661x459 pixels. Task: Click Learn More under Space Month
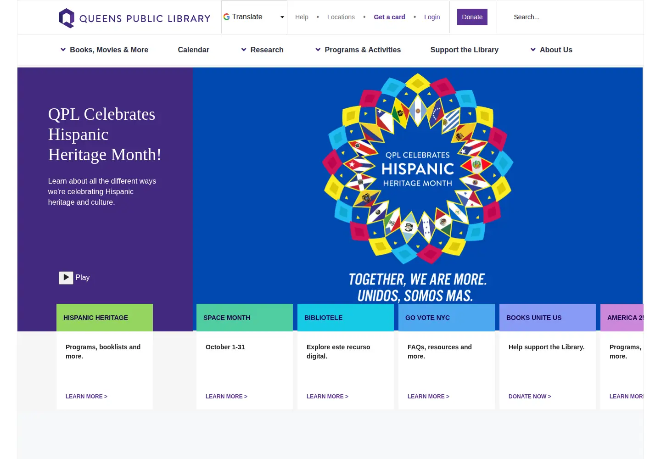[x=226, y=397]
